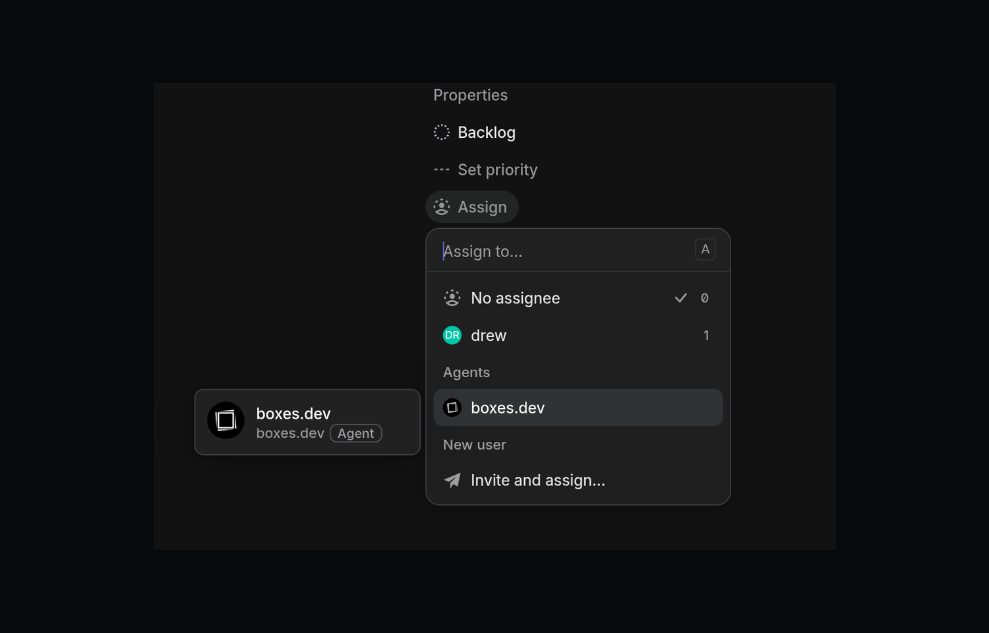This screenshot has width=989, height=633.
Task: Toggle the Assign property button
Action: [472, 207]
